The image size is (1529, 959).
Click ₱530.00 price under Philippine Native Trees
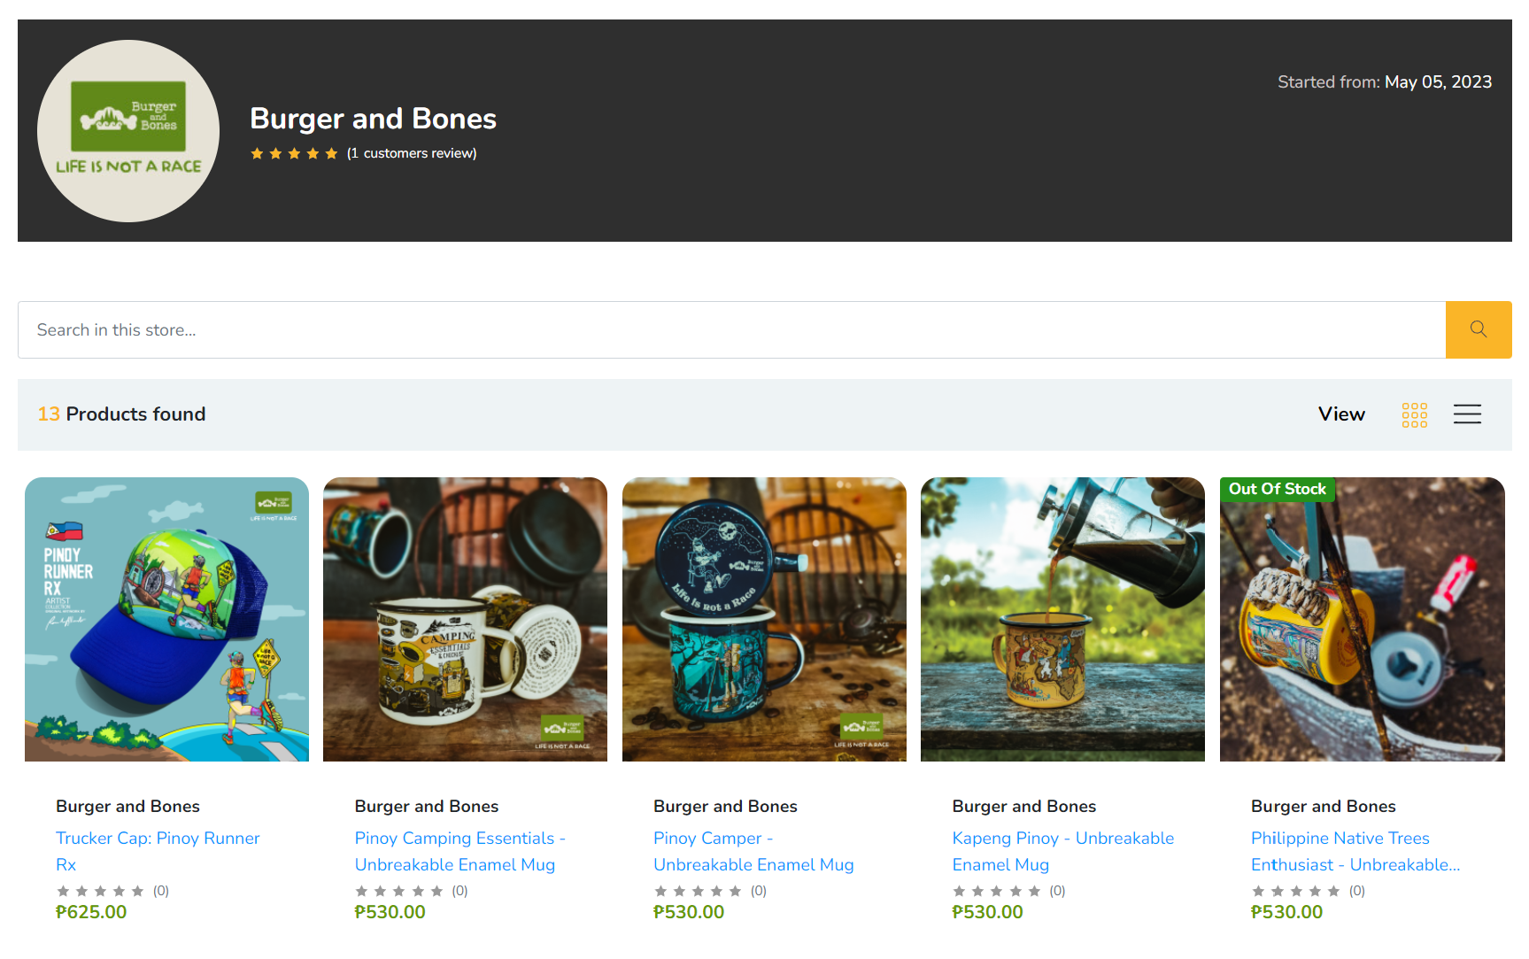(1287, 912)
